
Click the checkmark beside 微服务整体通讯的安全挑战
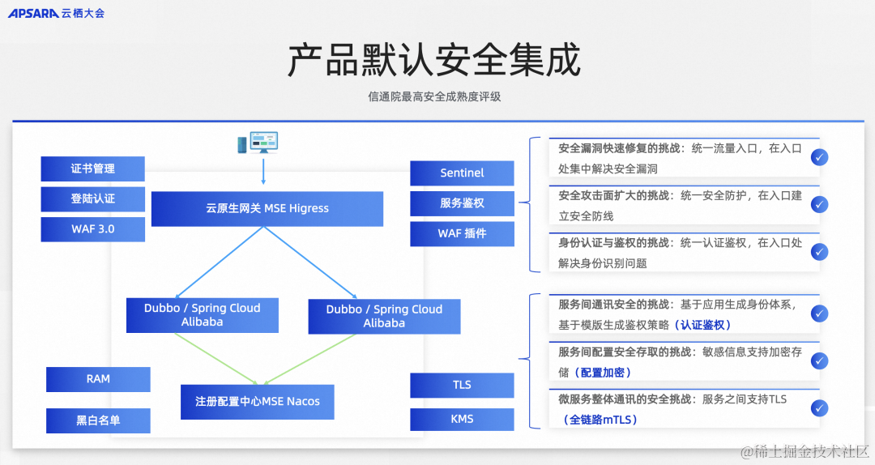pyautogui.click(x=819, y=408)
